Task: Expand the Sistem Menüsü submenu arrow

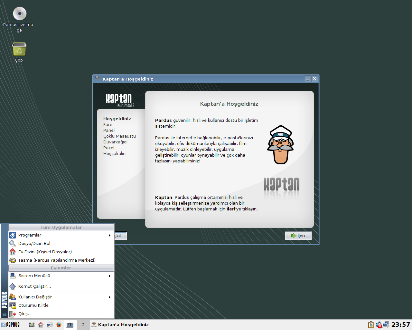Action: tap(110, 276)
